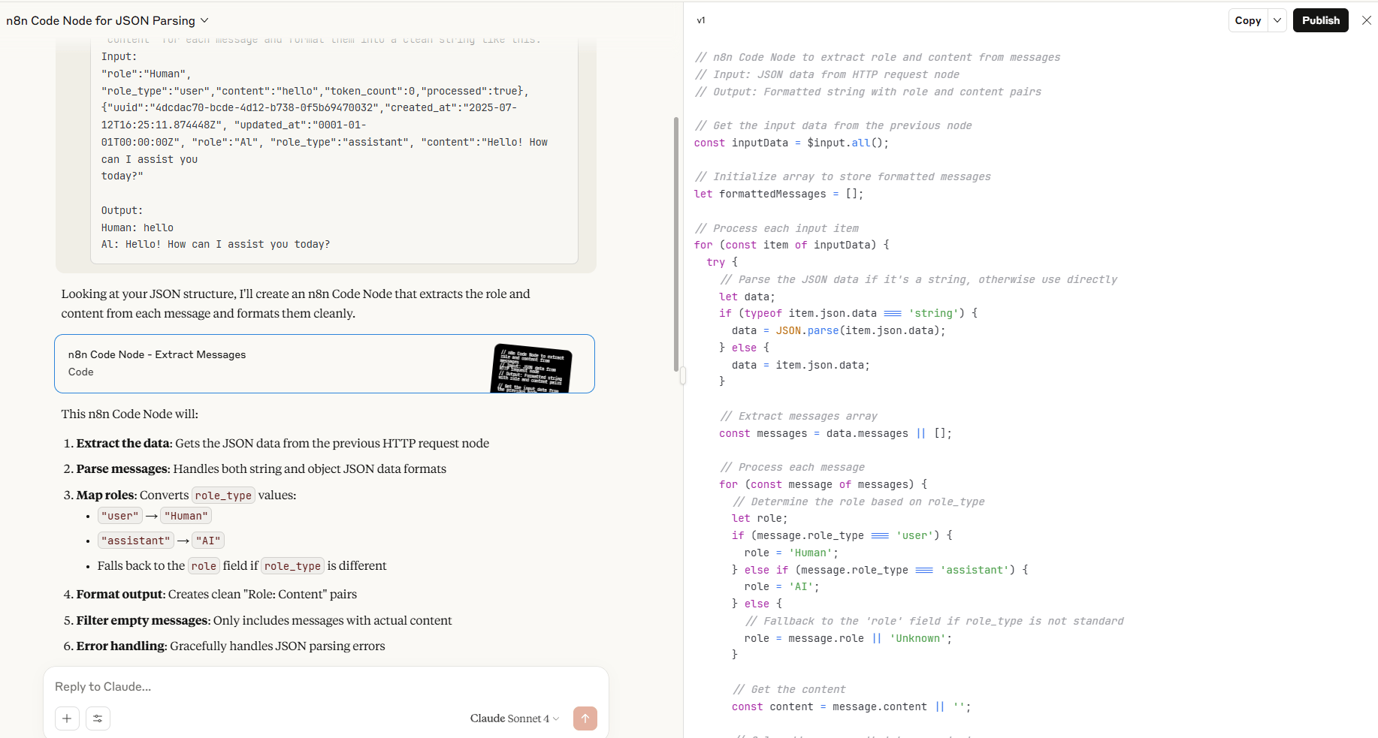Click the "Output:" label in the prompt block

[122, 210]
